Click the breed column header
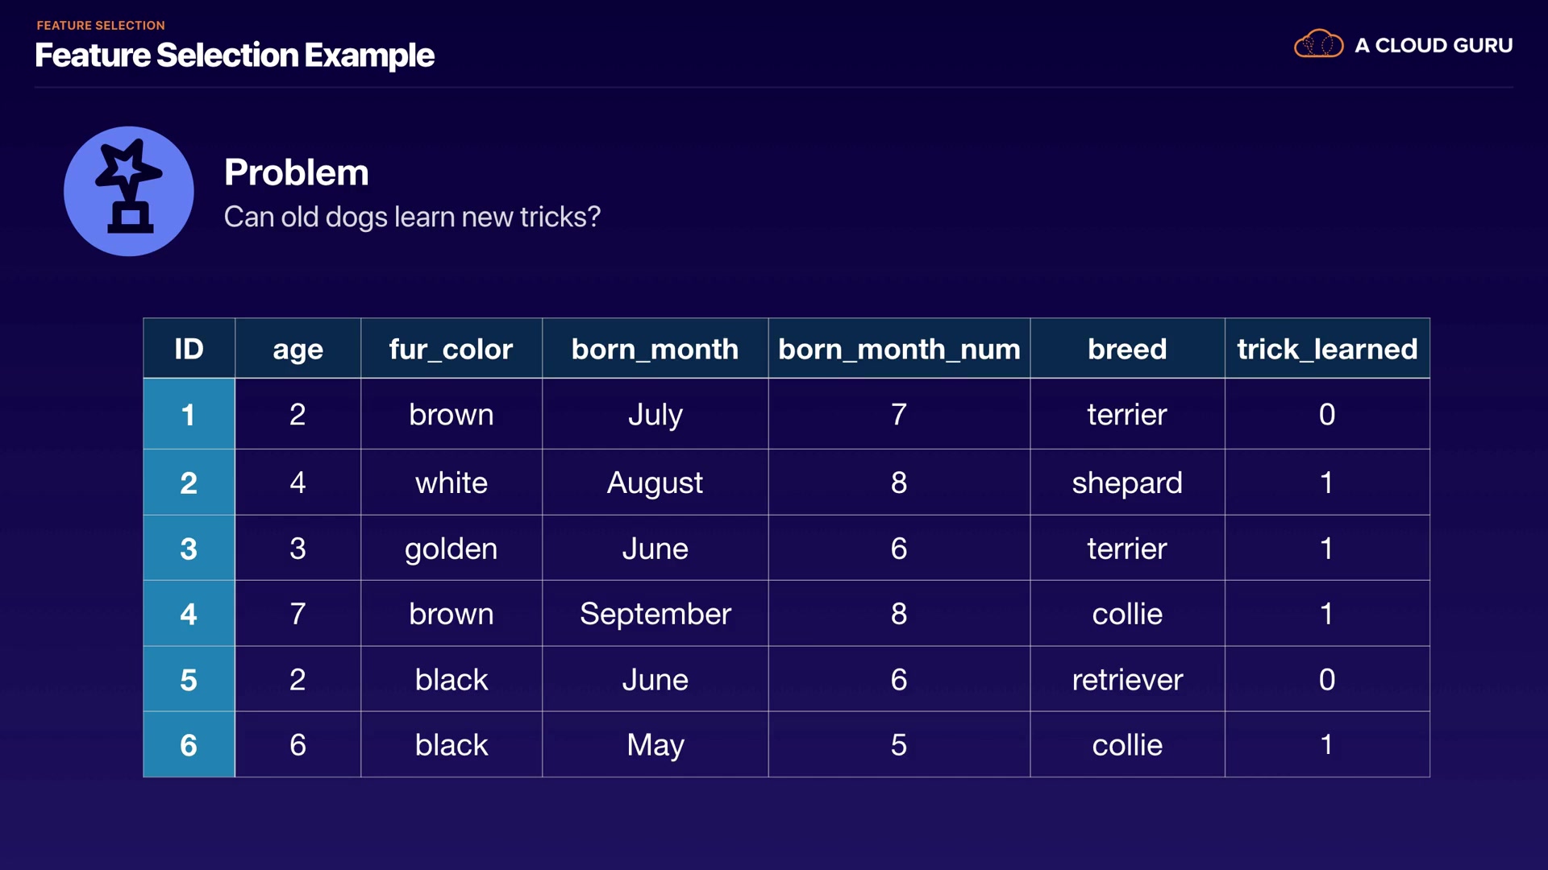 1127,349
